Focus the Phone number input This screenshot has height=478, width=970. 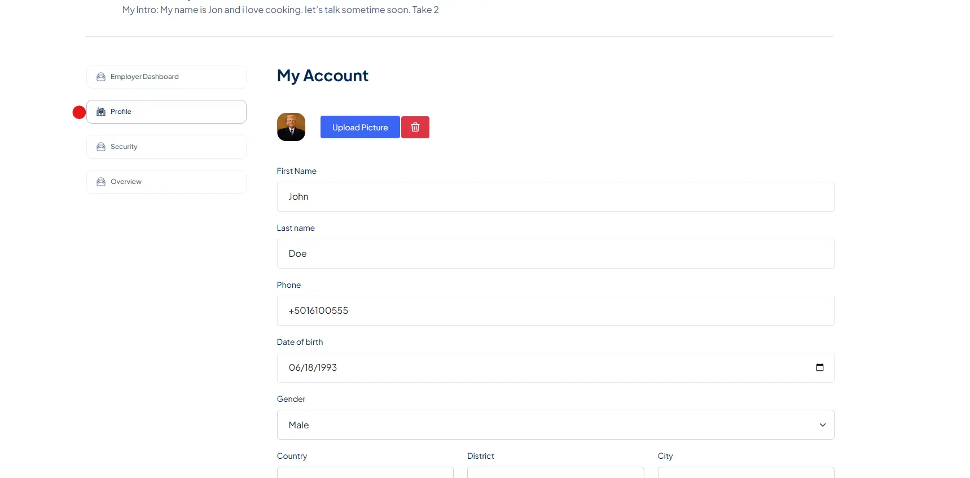tap(555, 310)
